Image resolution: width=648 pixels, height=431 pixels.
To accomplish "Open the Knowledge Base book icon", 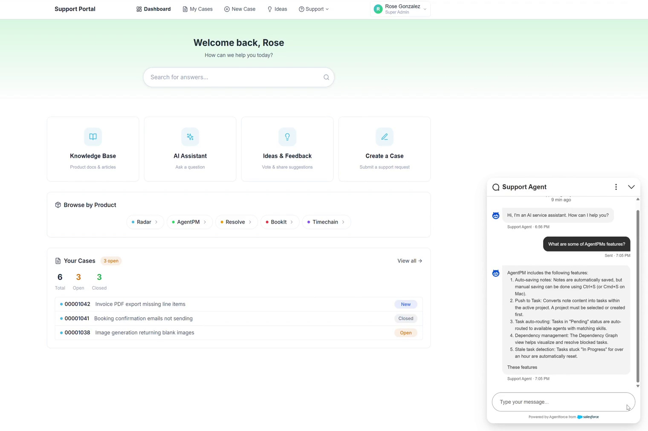I will [93, 137].
